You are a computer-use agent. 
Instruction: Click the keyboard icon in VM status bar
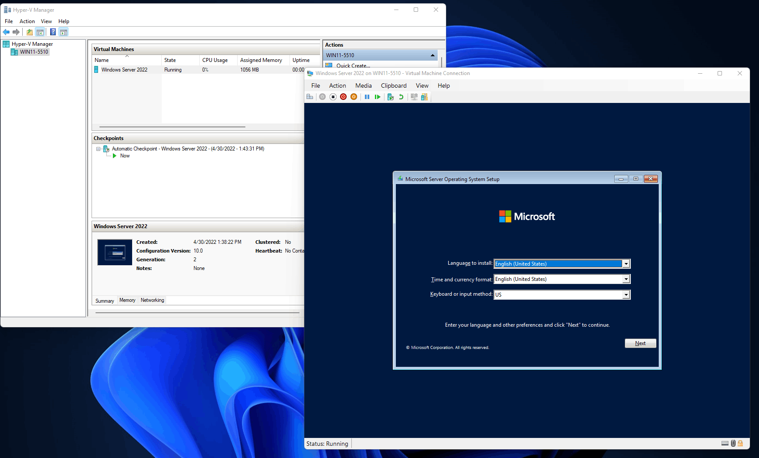pyautogui.click(x=725, y=443)
